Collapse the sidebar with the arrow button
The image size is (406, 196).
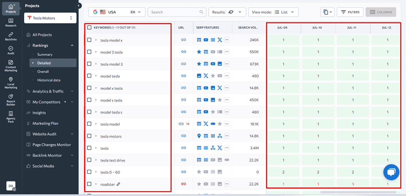pos(79,5)
